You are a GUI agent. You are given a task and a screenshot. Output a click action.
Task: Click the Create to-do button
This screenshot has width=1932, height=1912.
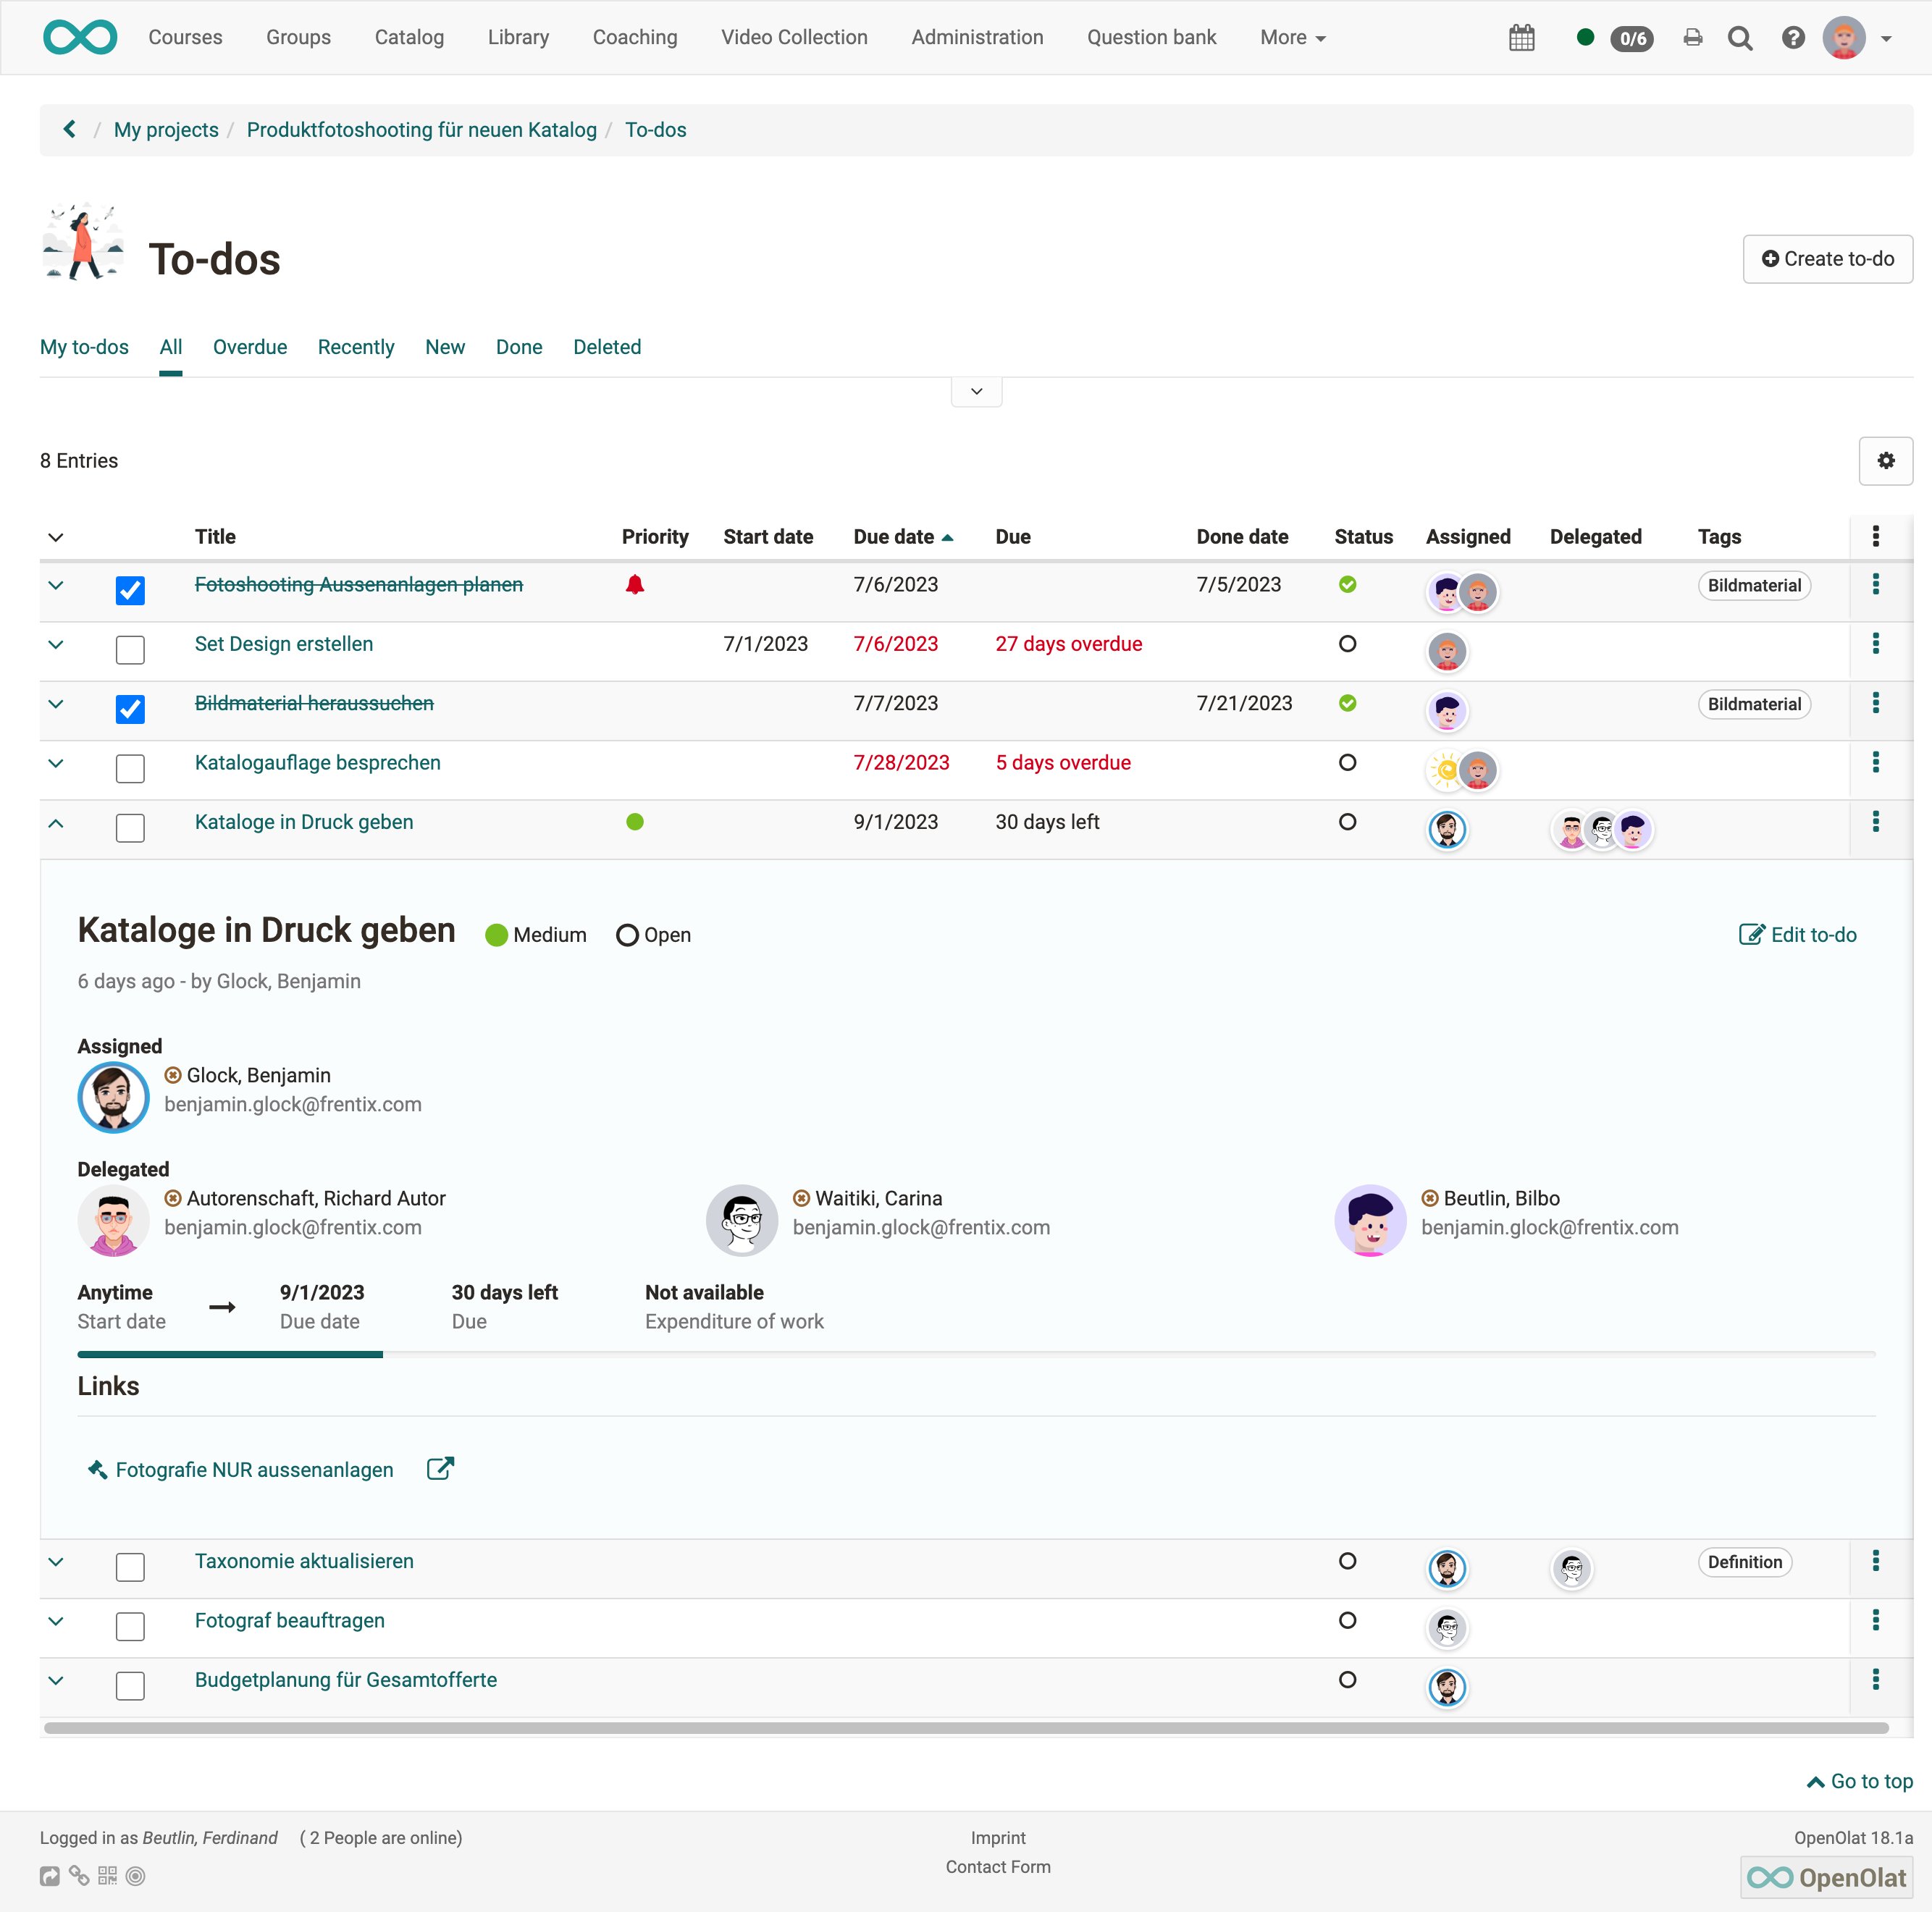[x=1827, y=258]
